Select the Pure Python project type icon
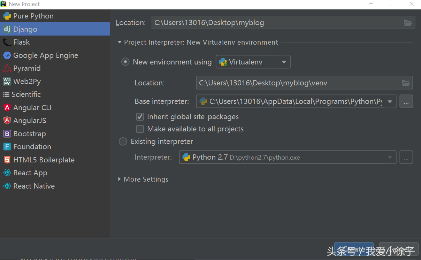The width and height of the screenshot is (421, 260). tap(7, 16)
